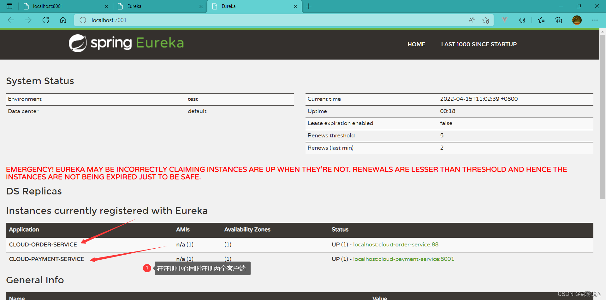606x300 pixels.
Task: Open localhost:cloud-payment-service:8001 instance link
Action: click(x=404, y=259)
